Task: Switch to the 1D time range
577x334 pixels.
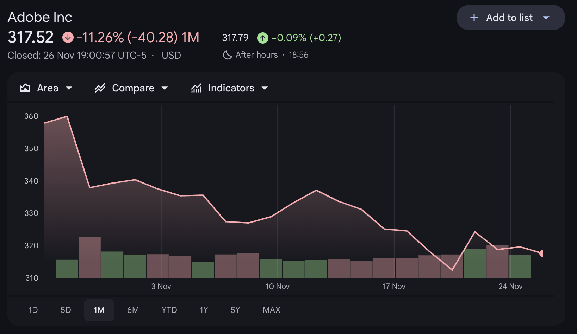Action: tap(33, 310)
